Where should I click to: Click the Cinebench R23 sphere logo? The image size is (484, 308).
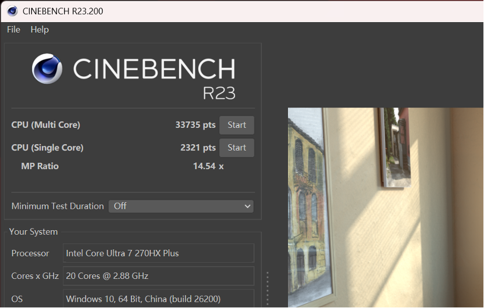pyautogui.click(x=47, y=69)
